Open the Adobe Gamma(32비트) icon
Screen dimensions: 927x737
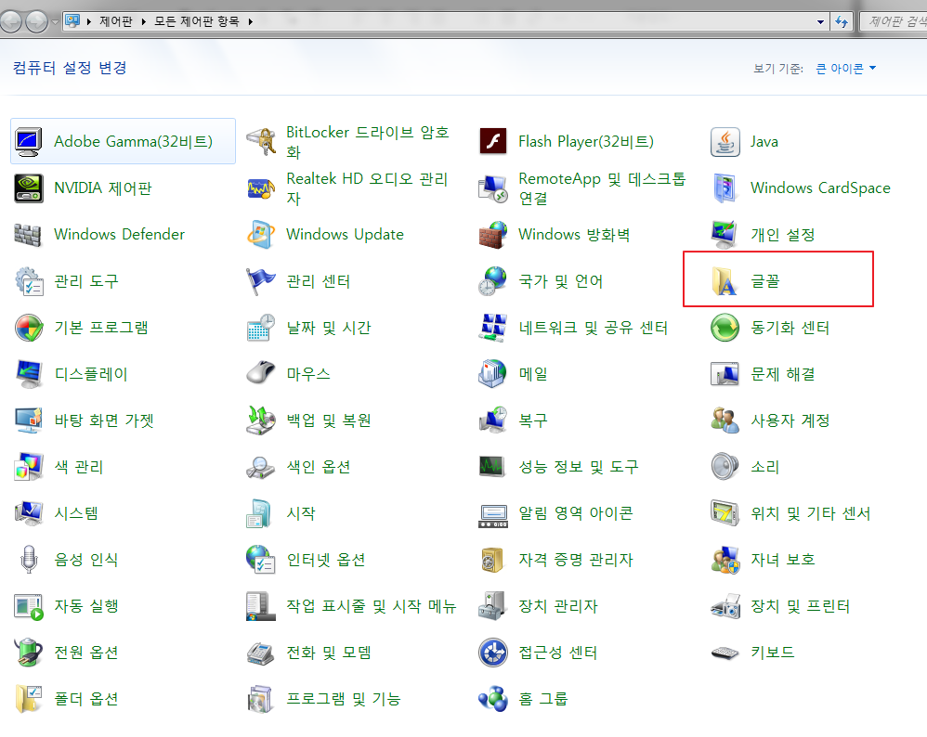(x=29, y=142)
